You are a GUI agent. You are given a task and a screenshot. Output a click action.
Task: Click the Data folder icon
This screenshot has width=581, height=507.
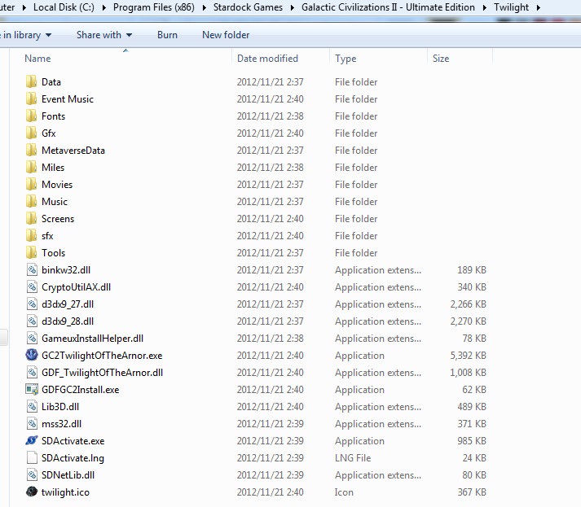[x=32, y=81]
